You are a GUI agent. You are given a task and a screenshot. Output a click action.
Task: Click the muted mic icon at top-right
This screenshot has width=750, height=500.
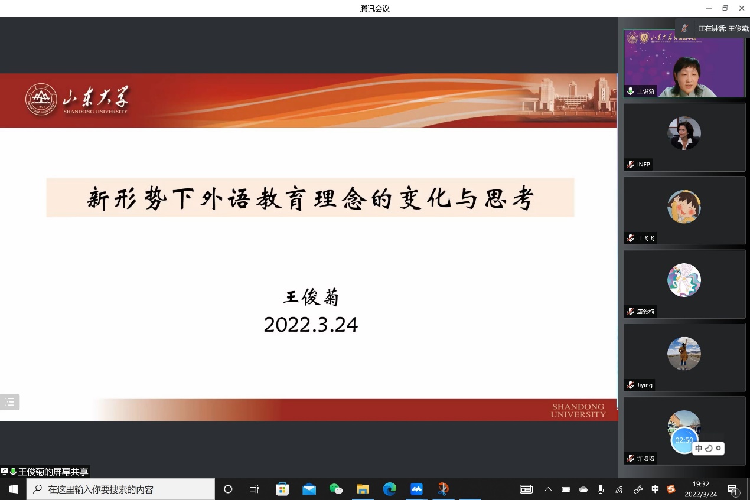pos(684,28)
